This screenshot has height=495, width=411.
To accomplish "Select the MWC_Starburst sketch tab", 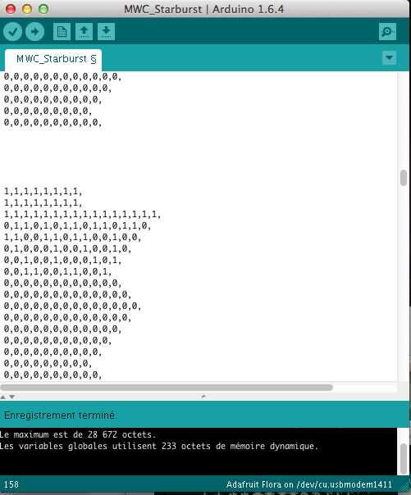I will (x=53, y=59).
